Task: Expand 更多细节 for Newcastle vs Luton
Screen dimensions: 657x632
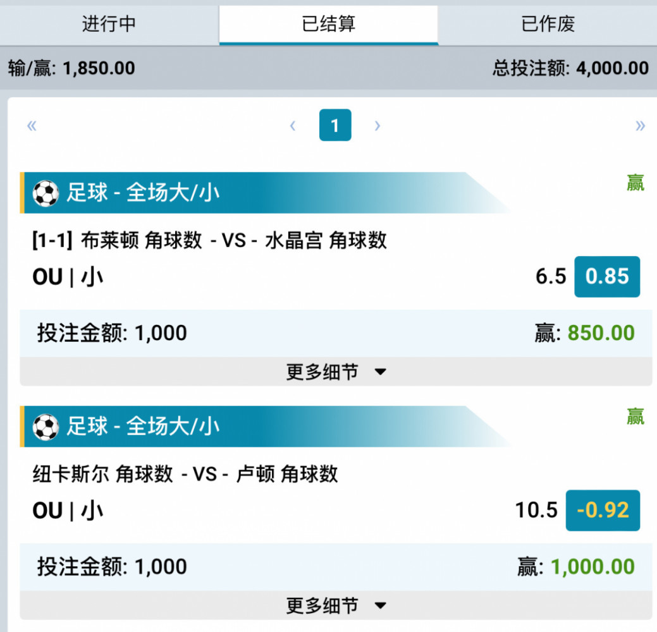Action: (336, 605)
